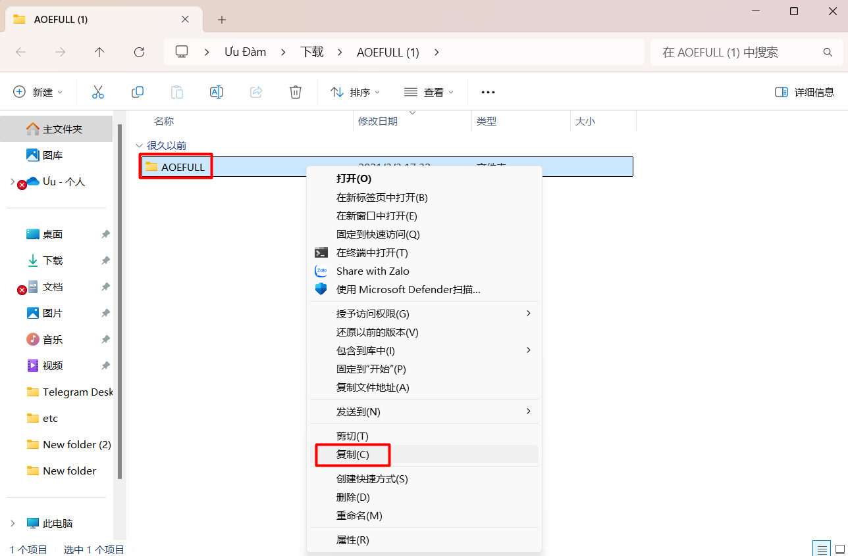The width and height of the screenshot is (848, 556).
Task: Click the Delete trash can icon
Action: (x=296, y=92)
